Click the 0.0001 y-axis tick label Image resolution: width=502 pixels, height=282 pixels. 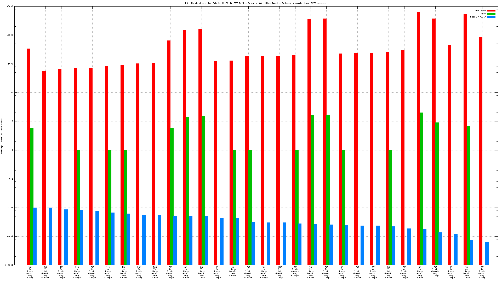tap(9, 265)
